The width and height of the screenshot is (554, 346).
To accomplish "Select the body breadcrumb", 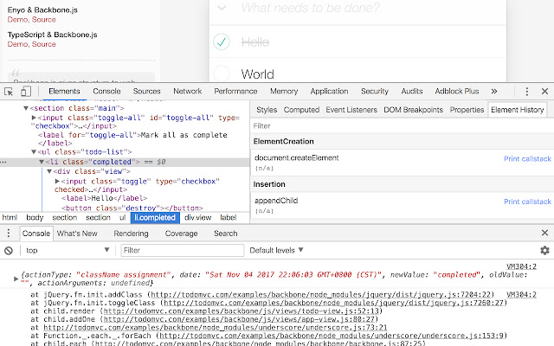I will pos(35,217).
